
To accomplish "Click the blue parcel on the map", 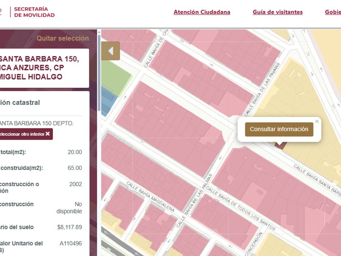I will click(x=108, y=102).
